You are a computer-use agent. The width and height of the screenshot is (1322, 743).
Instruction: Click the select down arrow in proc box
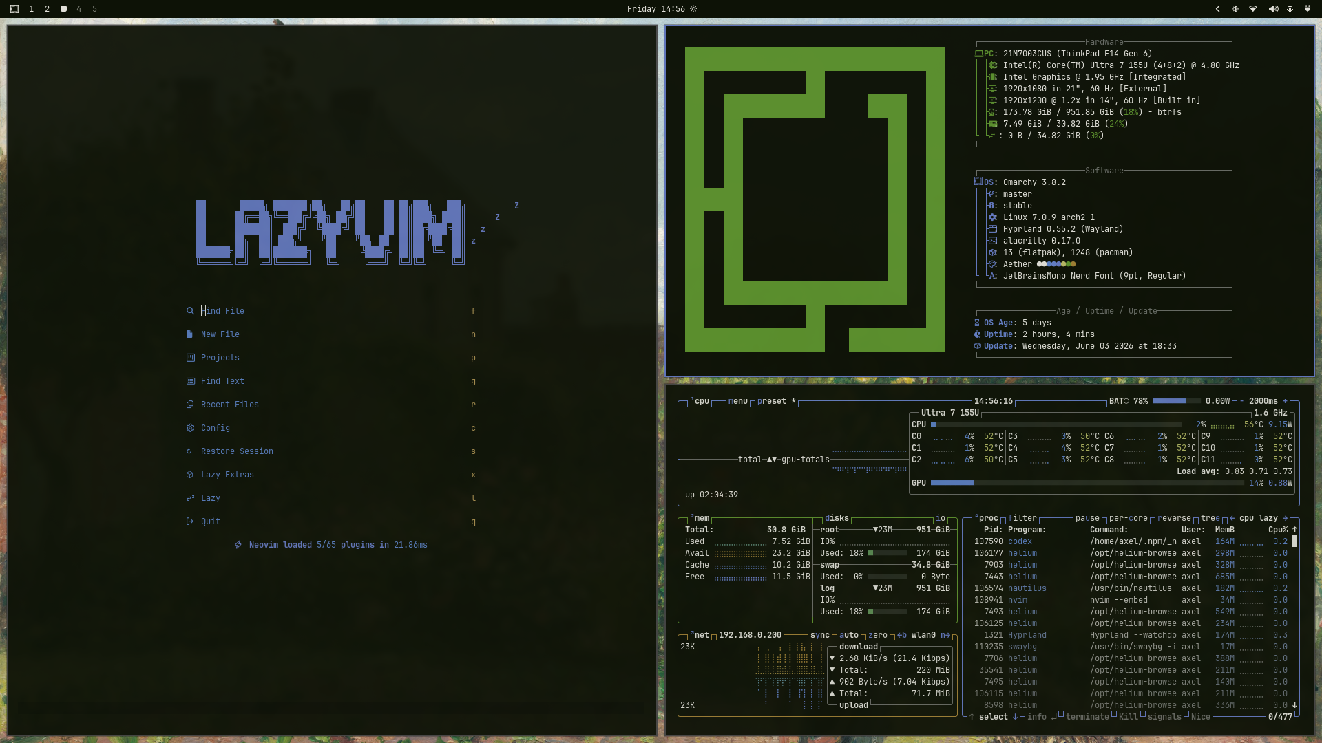tap(1015, 717)
